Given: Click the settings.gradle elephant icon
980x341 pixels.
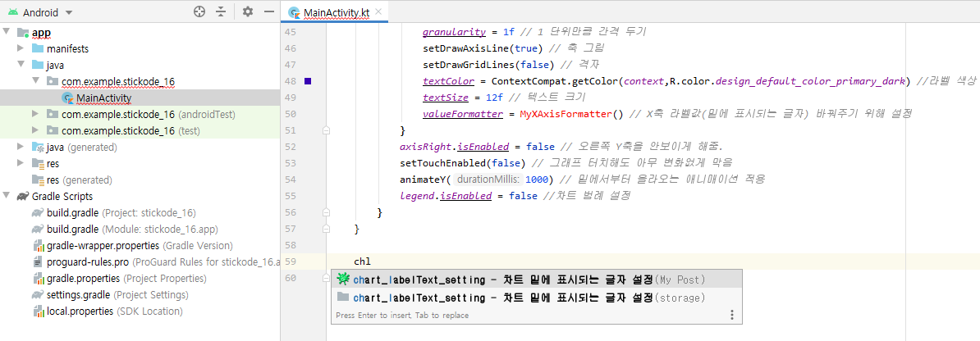Looking at the screenshot, I should click(x=38, y=294).
